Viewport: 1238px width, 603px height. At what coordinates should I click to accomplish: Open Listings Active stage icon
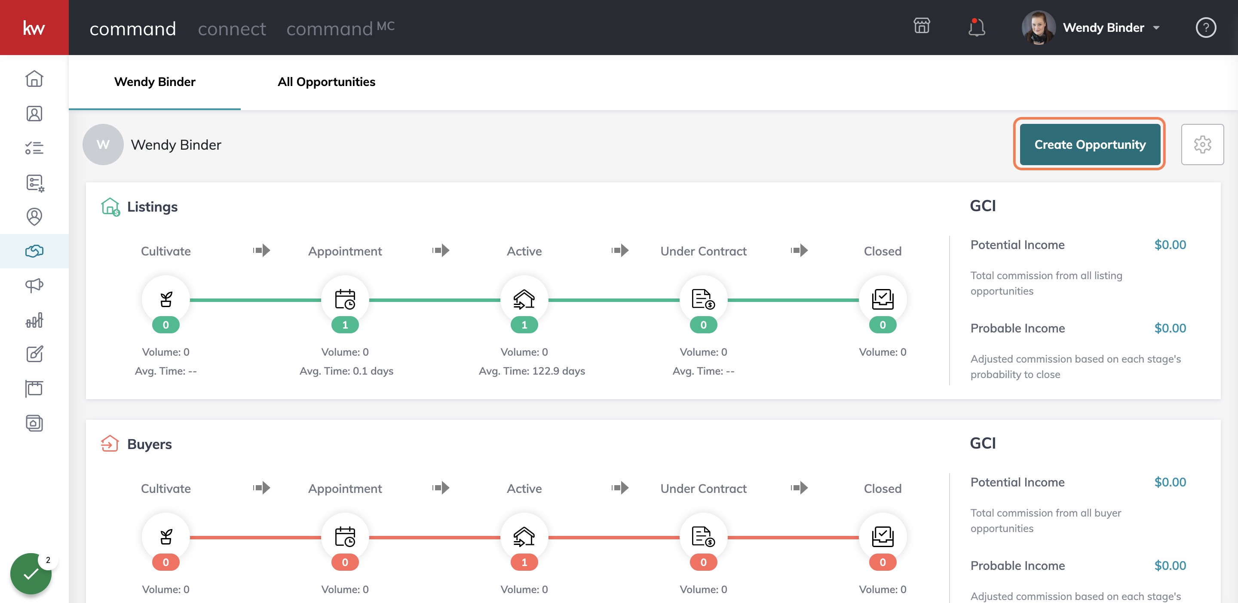point(524,300)
